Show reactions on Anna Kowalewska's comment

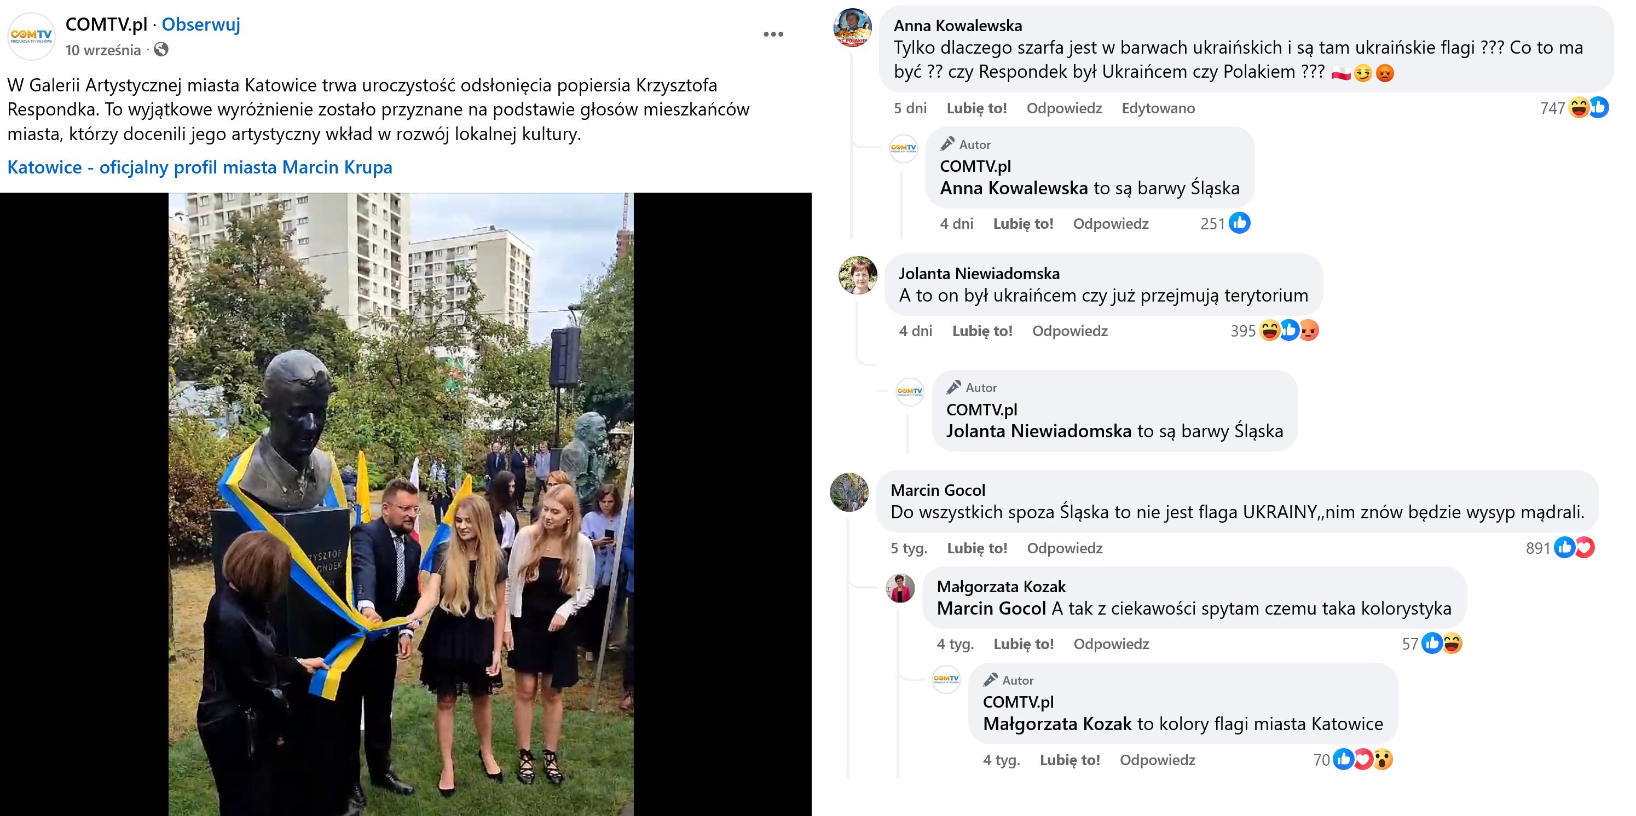click(1587, 108)
